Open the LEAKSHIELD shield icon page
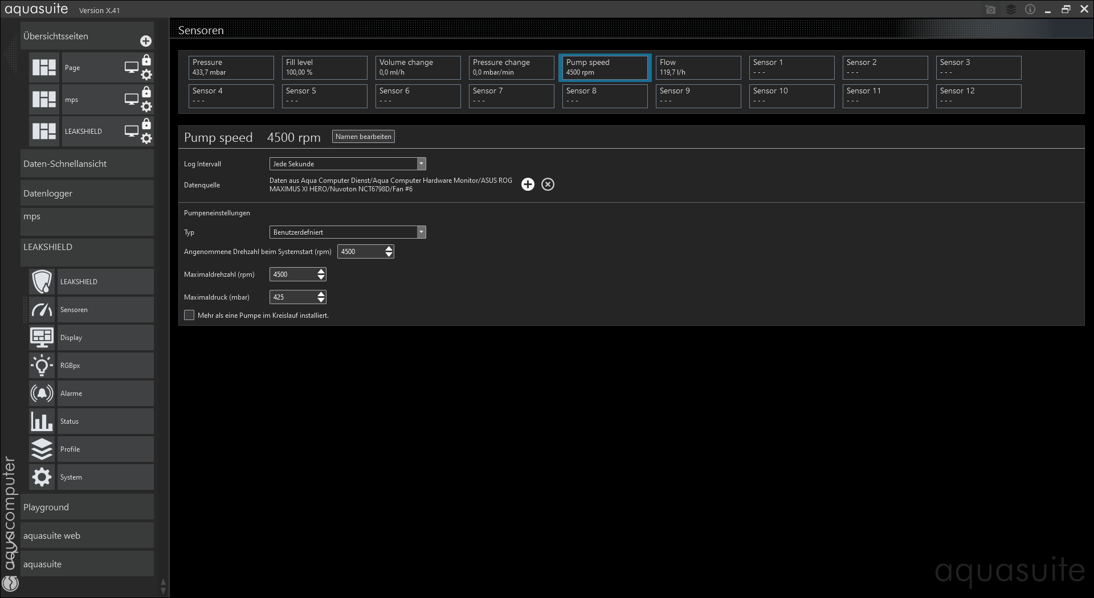1094x598 pixels. pyautogui.click(x=42, y=282)
